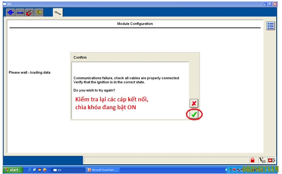Click the 'Do you wish to try again?' text
282x174 pixels.
pos(94,90)
